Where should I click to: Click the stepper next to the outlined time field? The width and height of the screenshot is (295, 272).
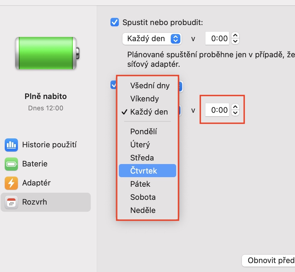pos(236,110)
